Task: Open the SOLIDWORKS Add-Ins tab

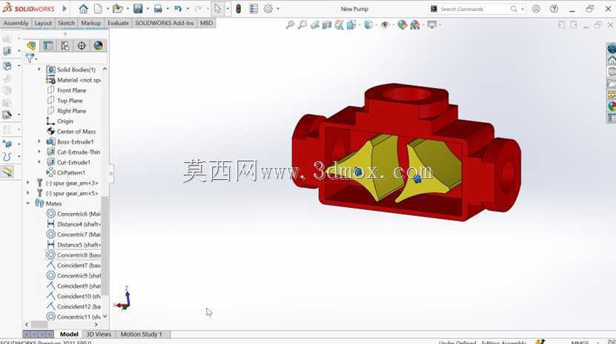Action: 165,23
